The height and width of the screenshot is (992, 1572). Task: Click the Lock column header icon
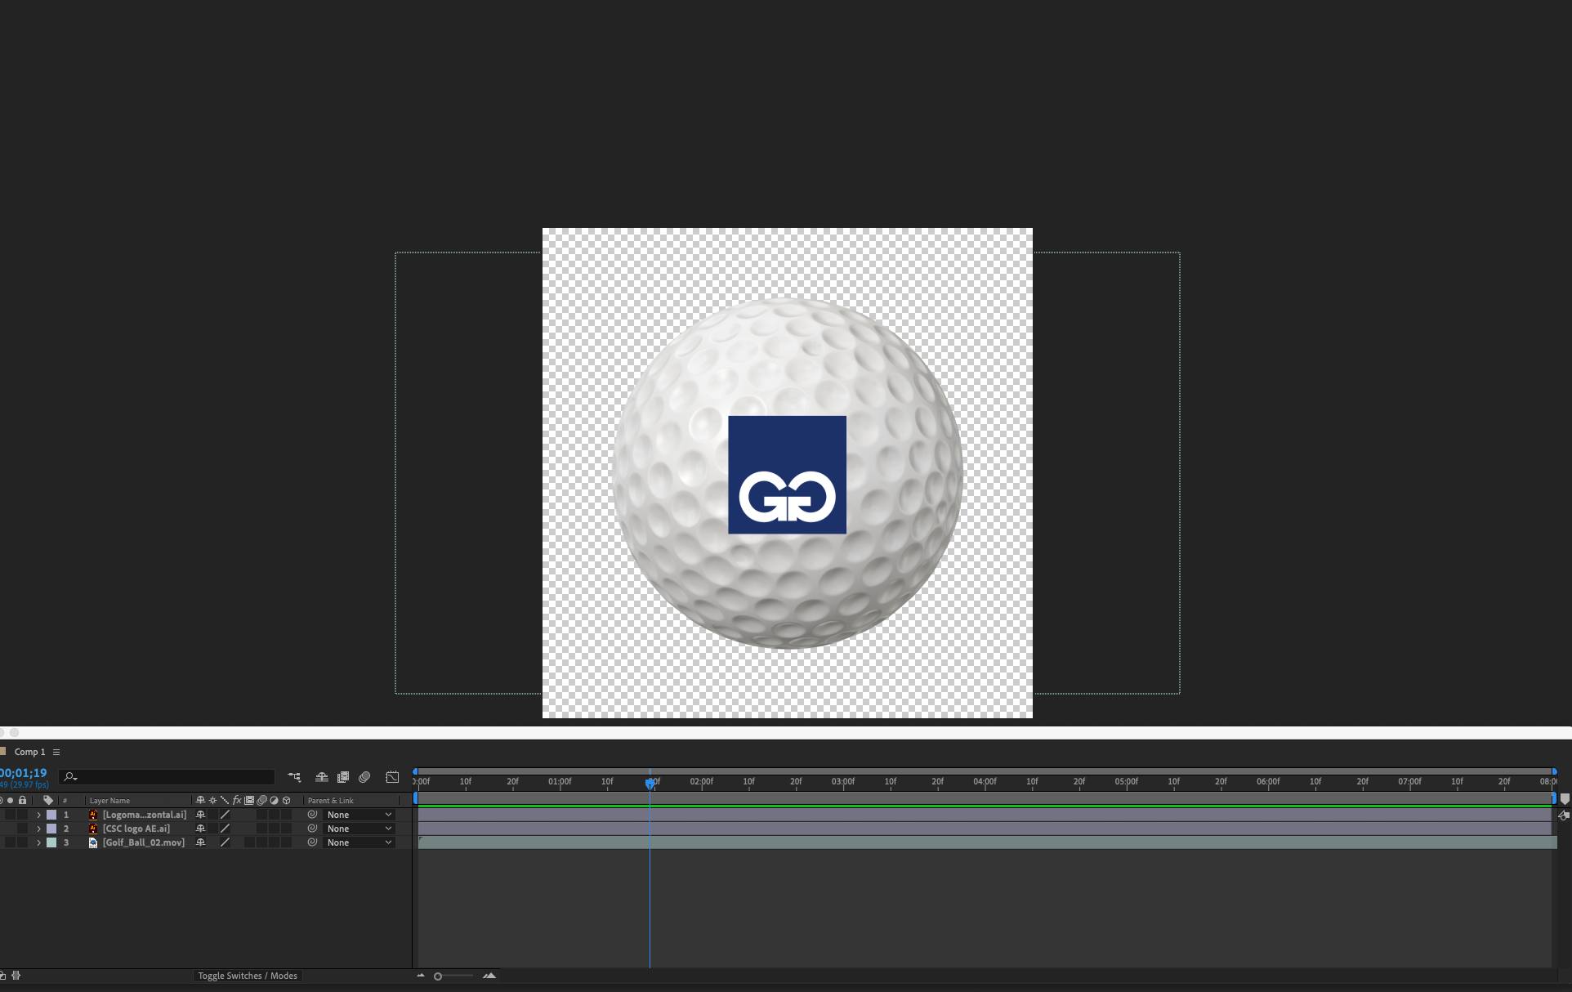[23, 801]
